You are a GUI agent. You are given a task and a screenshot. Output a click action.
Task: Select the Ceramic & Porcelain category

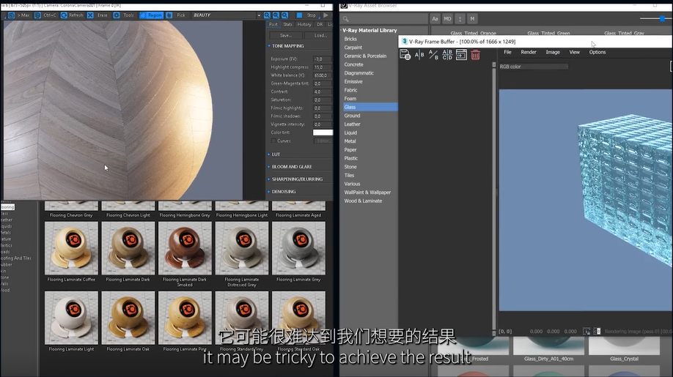click(x=365, y=56)
